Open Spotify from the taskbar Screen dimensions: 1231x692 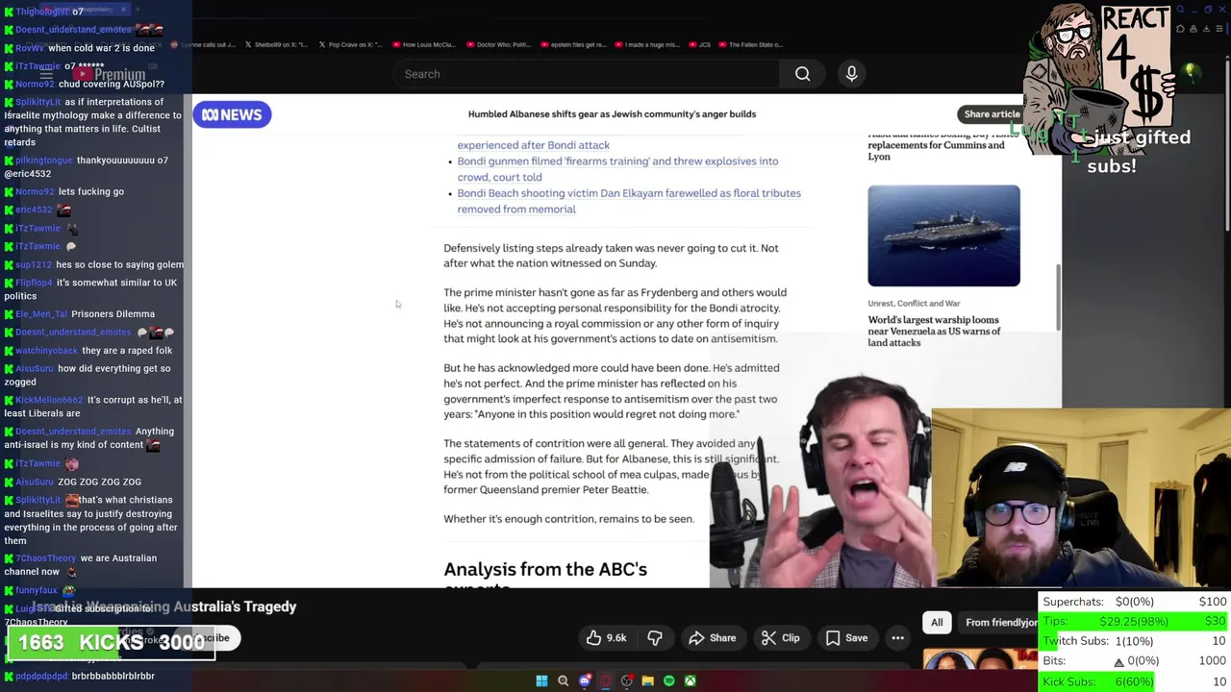click(669, 681)
